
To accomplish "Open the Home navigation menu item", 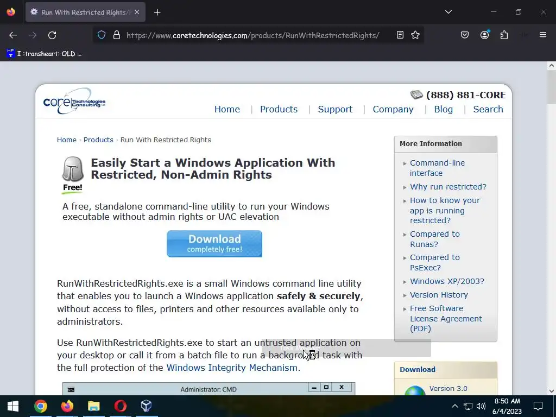I will (227, 109).
